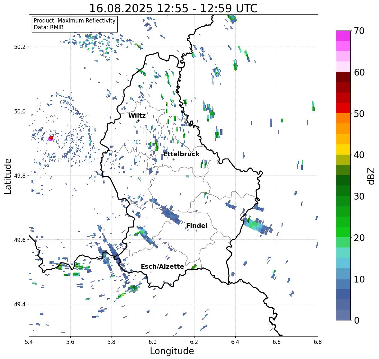
Task: Click the 'Product: Maximum Reflectivity' text
Action: tap(75, 21)
